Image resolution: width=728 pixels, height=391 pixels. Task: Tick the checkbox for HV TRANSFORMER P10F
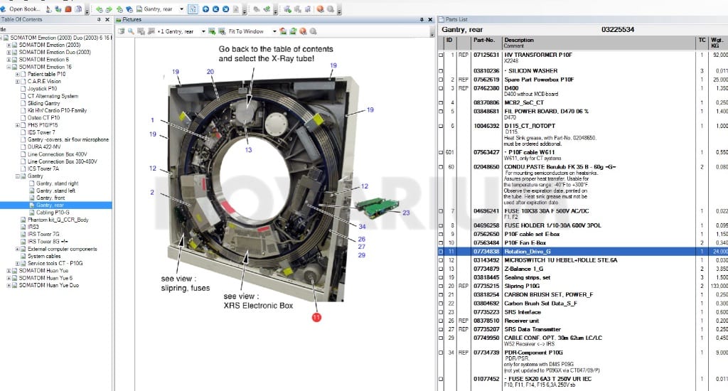[441, 55]
